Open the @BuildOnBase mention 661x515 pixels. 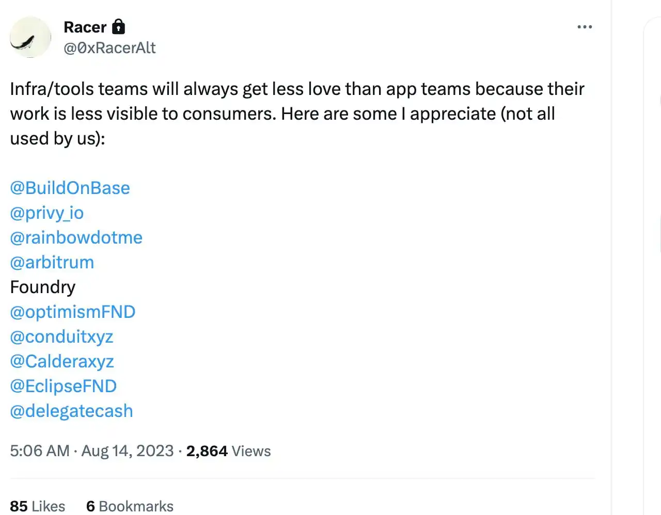tap(70, 188)
